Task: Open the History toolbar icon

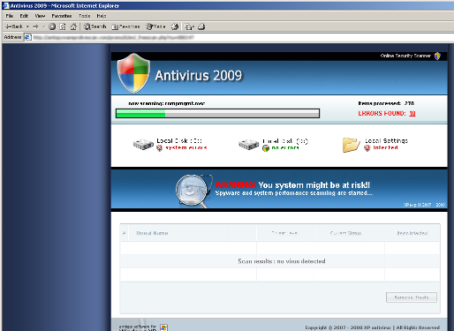Action: click(x=175, y=26)
